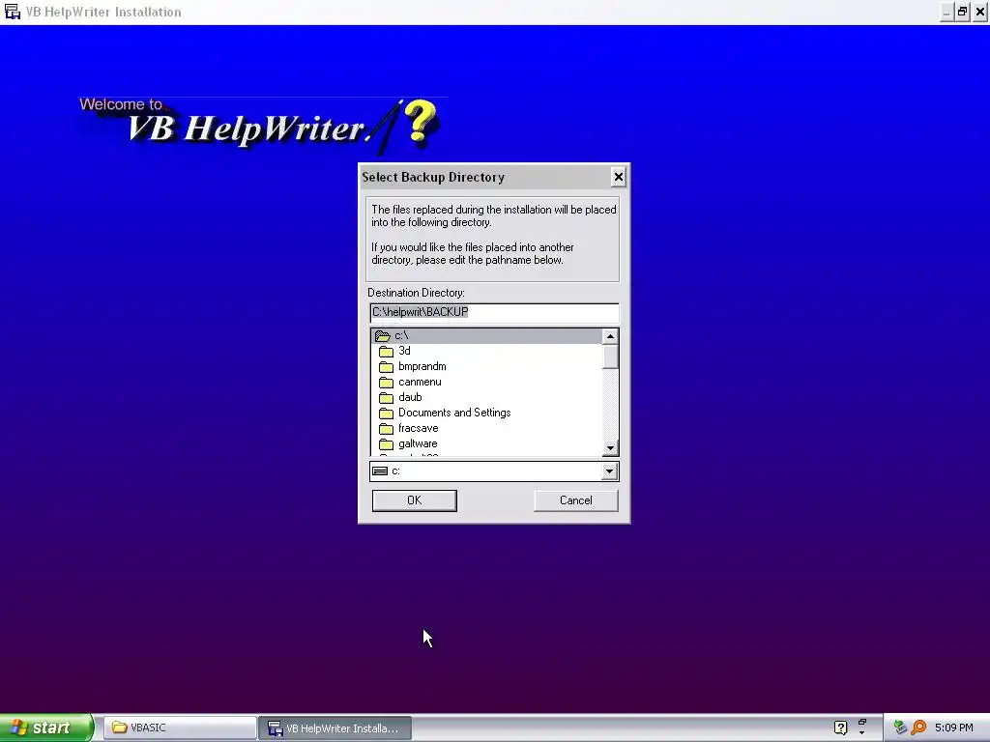Click the taskbar clock showing 5:09 PM
The height and width of the screenshot is (742, 990).
[x=953, y=728]
